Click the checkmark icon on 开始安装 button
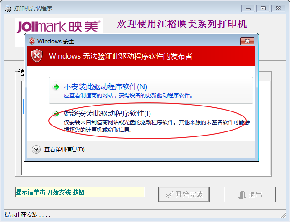 point(170,195)
